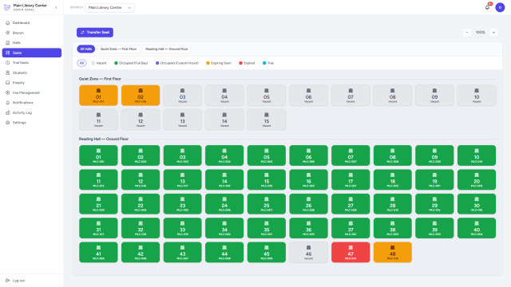Switch to Quiet Zone — First Floor tab
The height and width of the screenshot is (287, 511).
pos(118,49)
